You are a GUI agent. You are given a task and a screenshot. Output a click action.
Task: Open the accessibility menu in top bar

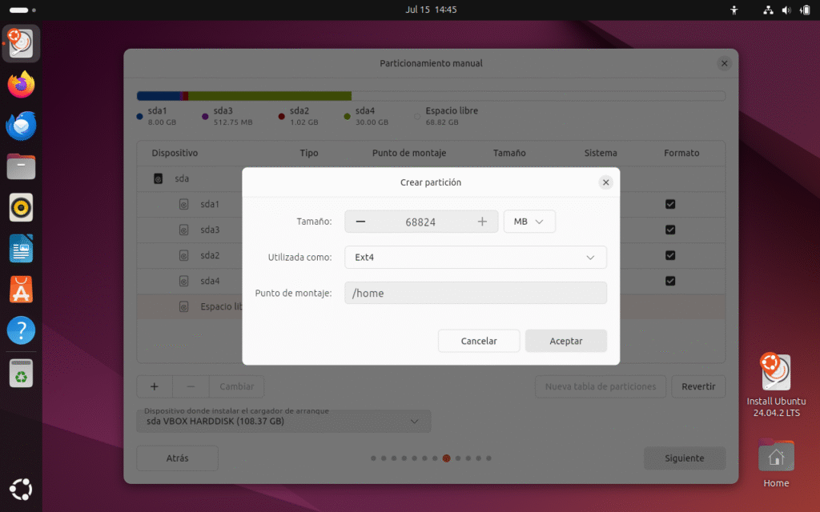click(x=734, y=10)
